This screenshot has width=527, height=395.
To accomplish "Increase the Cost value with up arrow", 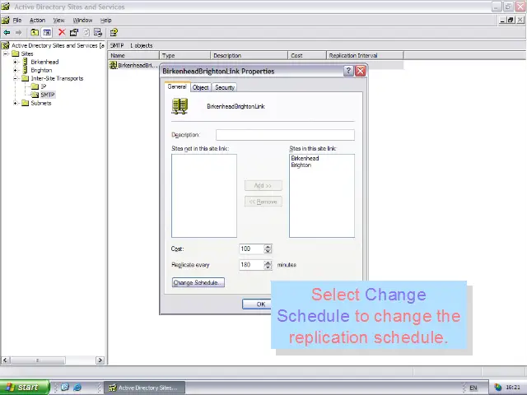I will click(268, 247).
